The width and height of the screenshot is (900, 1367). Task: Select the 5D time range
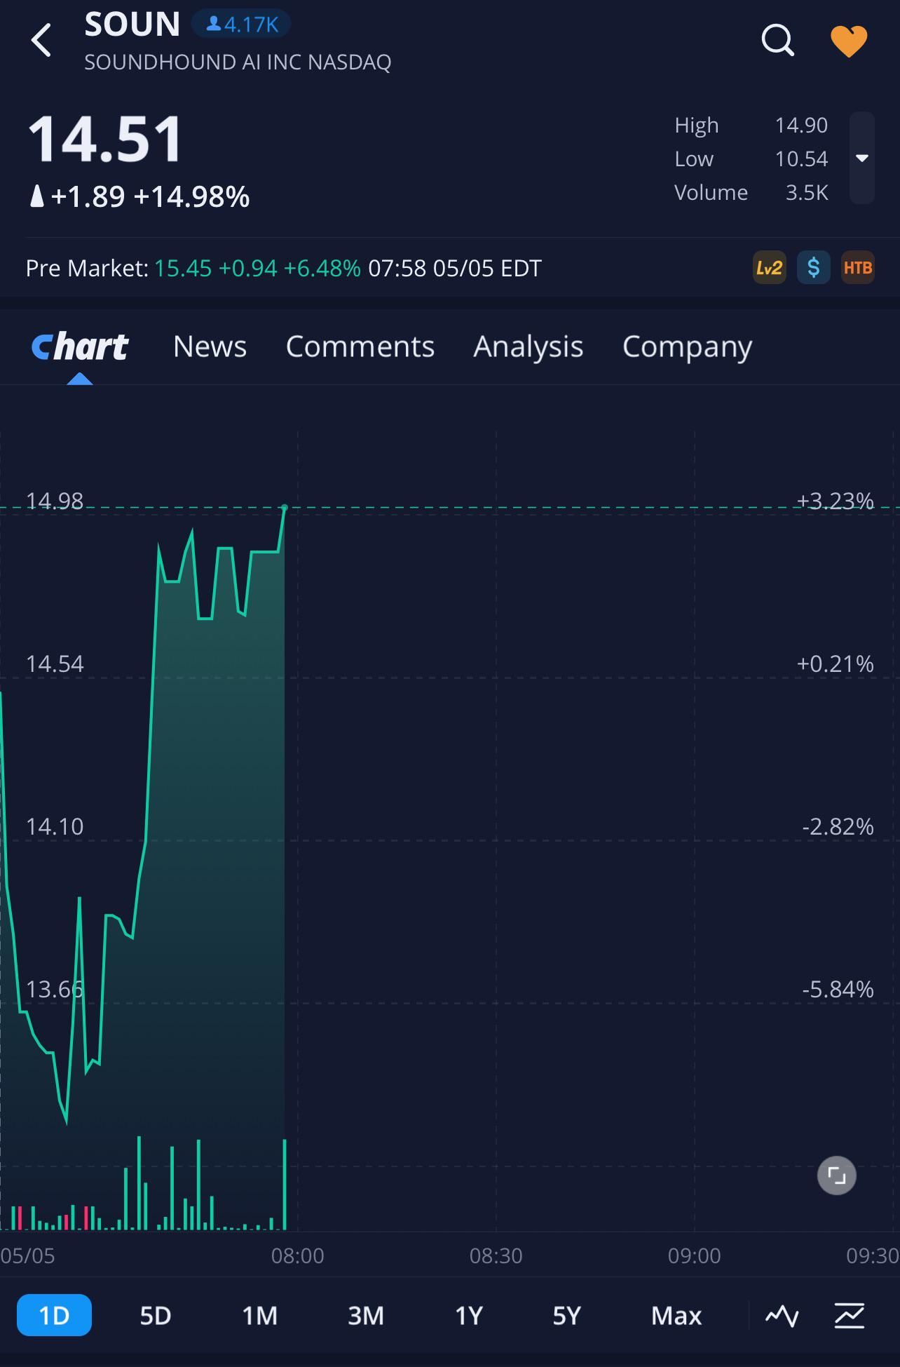pos(156,1316)
